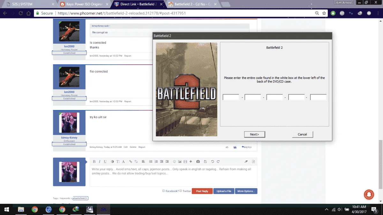The height and width of the screenshot is (215, 383).
Task: Click the plus insert icon in editor
Action: tap(191, 162)
